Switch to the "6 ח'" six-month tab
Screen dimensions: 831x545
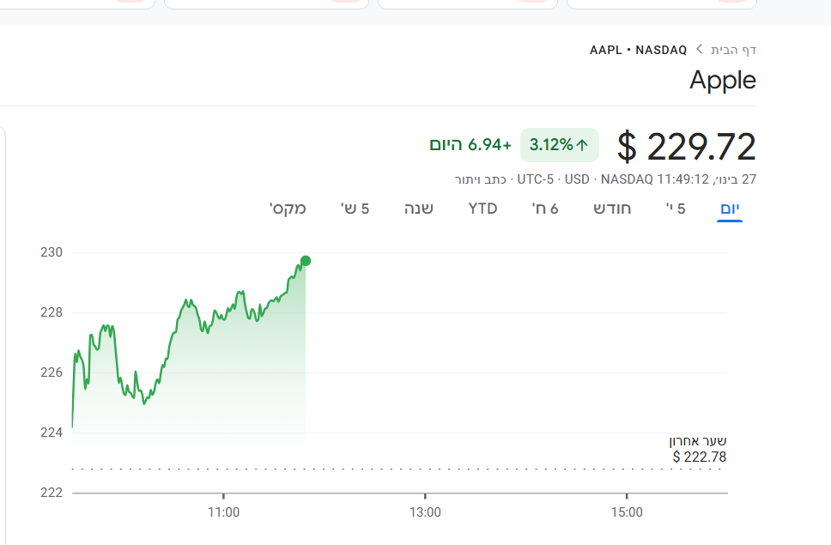pos(545,209)
